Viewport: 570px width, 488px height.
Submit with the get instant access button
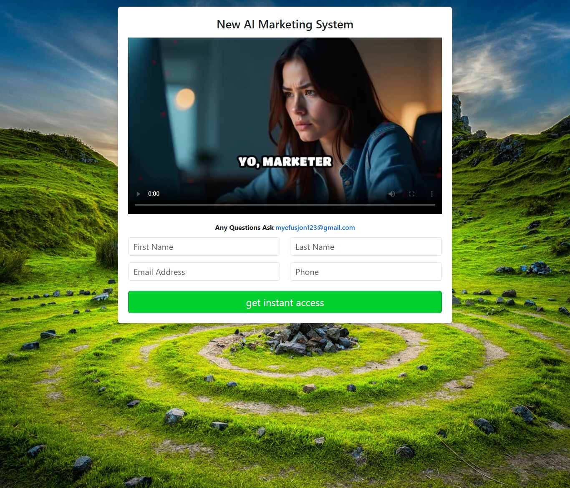(285, 302)
